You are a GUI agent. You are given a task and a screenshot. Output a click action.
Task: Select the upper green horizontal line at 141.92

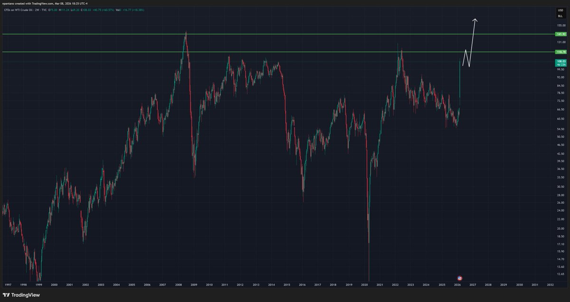[x=278, y=34]
